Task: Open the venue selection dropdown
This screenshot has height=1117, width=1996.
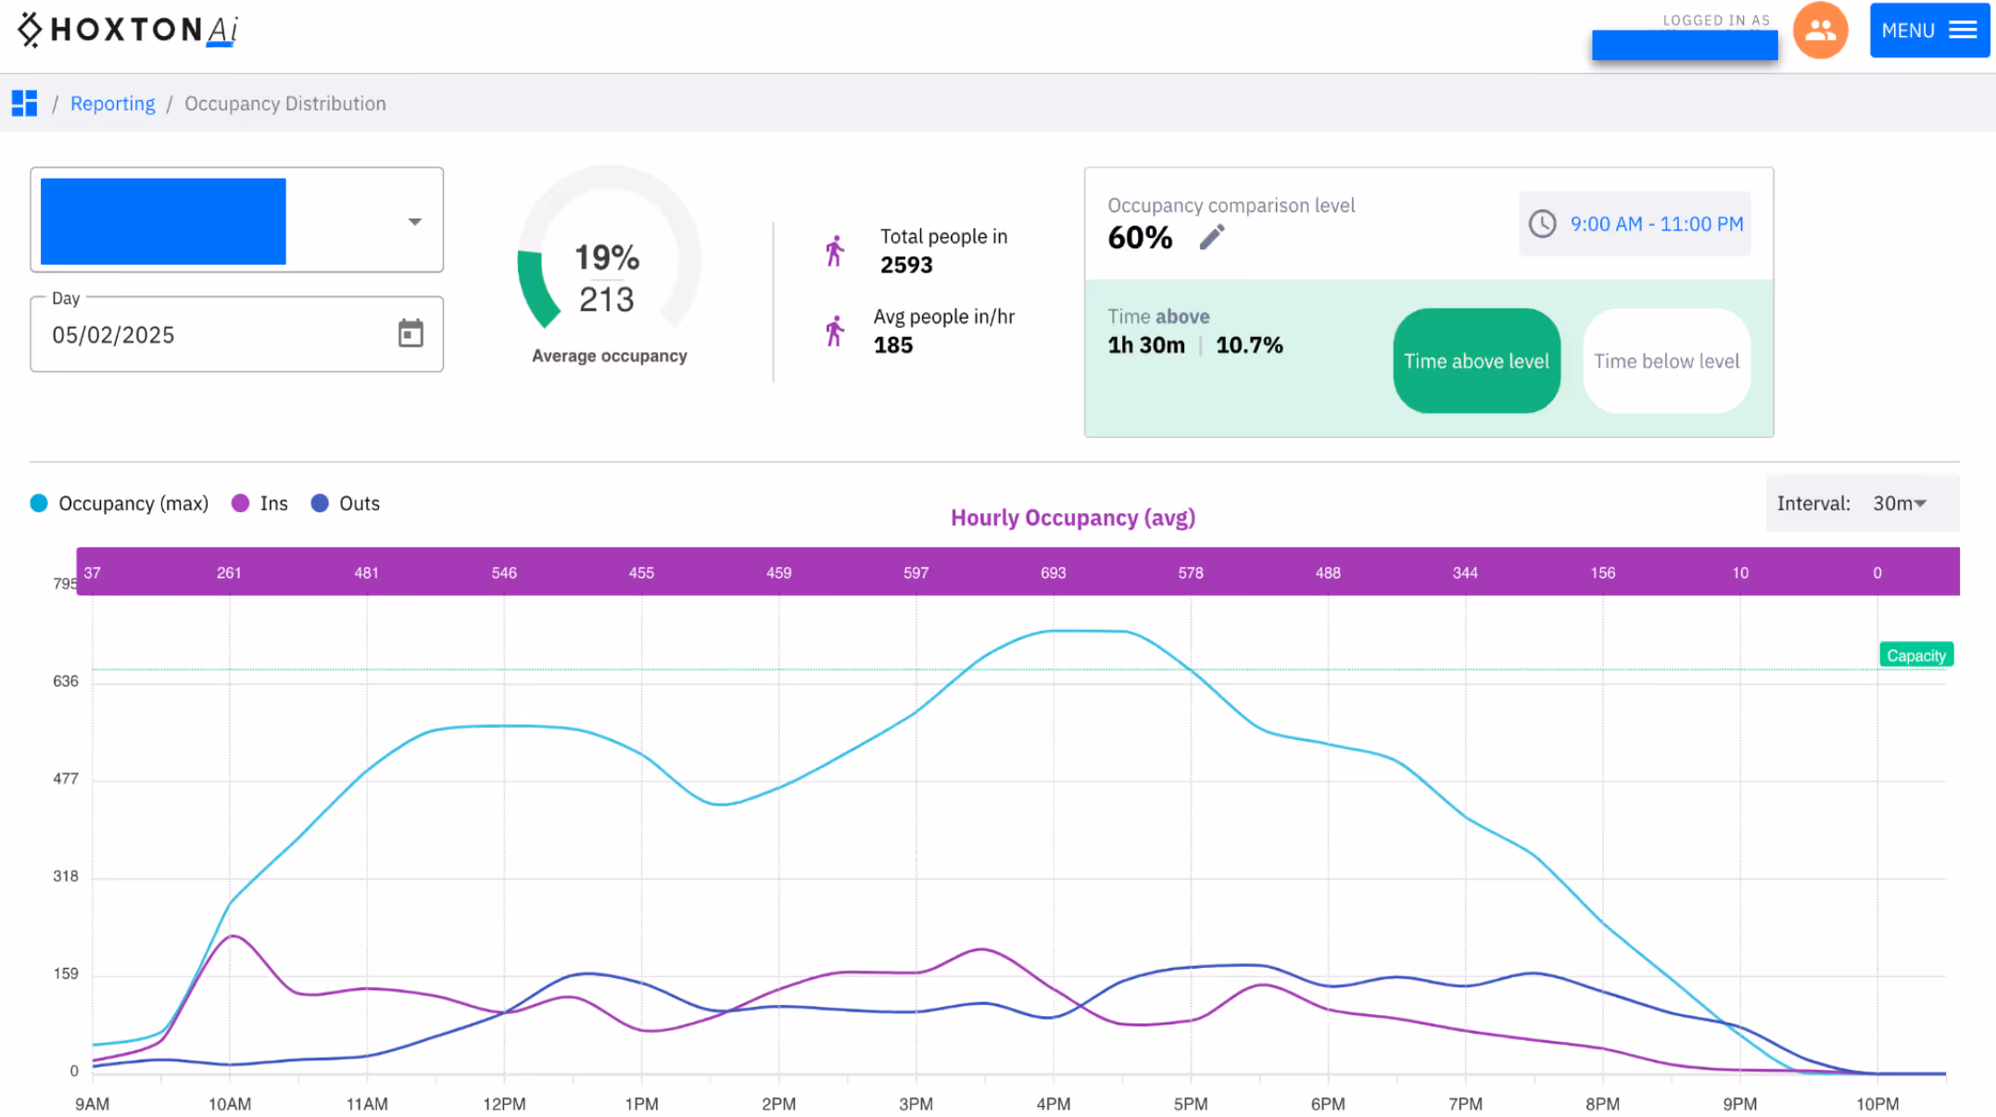Action: 414,220
